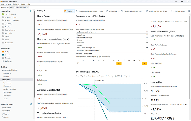Screen dimensions: 191x121
Task: Open Berechnung under Performance
Action: (7, 83)
